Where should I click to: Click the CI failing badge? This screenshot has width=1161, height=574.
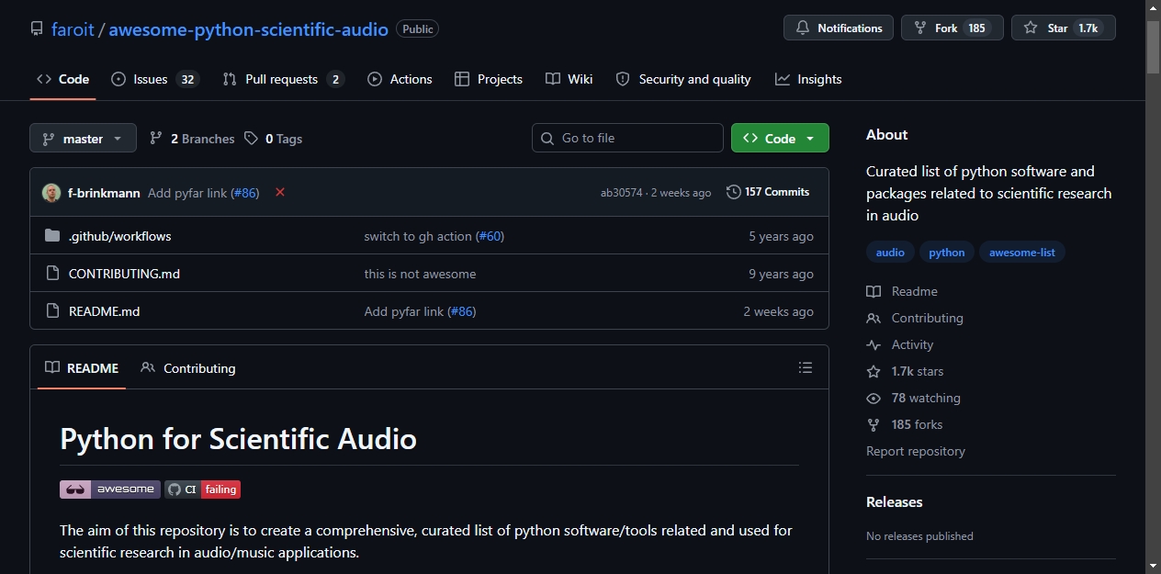click(203, 490)
